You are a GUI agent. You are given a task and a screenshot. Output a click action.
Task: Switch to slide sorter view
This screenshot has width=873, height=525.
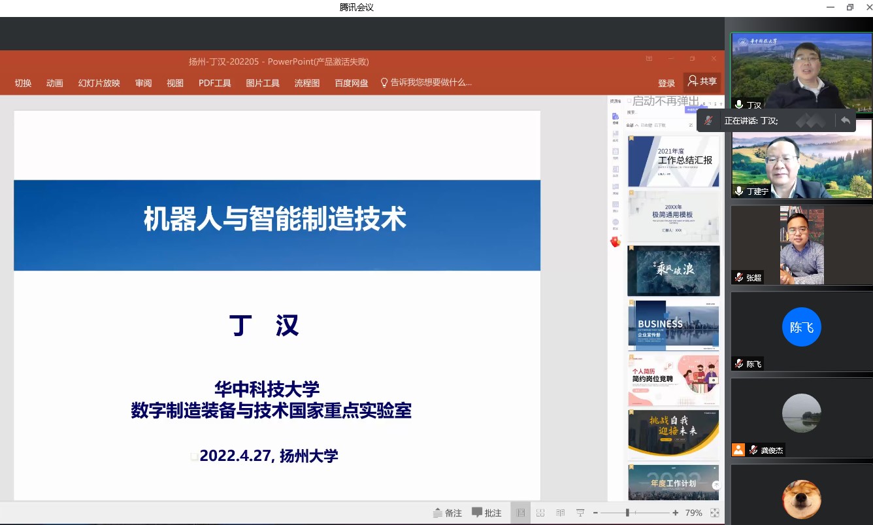(540, 513)
